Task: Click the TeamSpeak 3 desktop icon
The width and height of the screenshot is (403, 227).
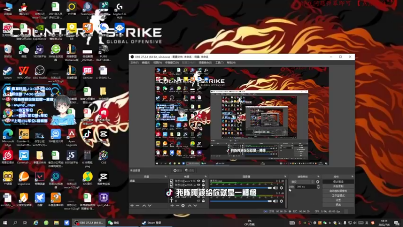Action: pyautogui.click(x=87, y=10)
